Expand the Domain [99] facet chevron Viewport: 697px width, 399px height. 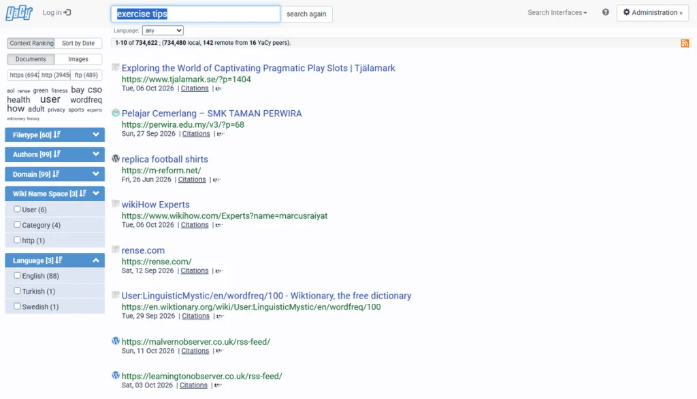(x=95, y=174)
